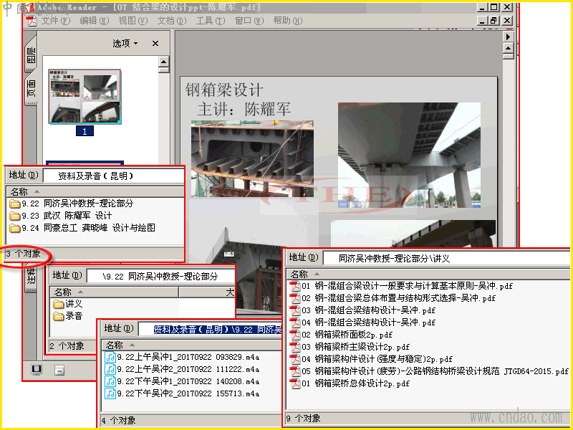The image size is (573, 430).
Task: Click PDF icon of 02 钢-混组合梁总体布置
Action: point(295,298)
